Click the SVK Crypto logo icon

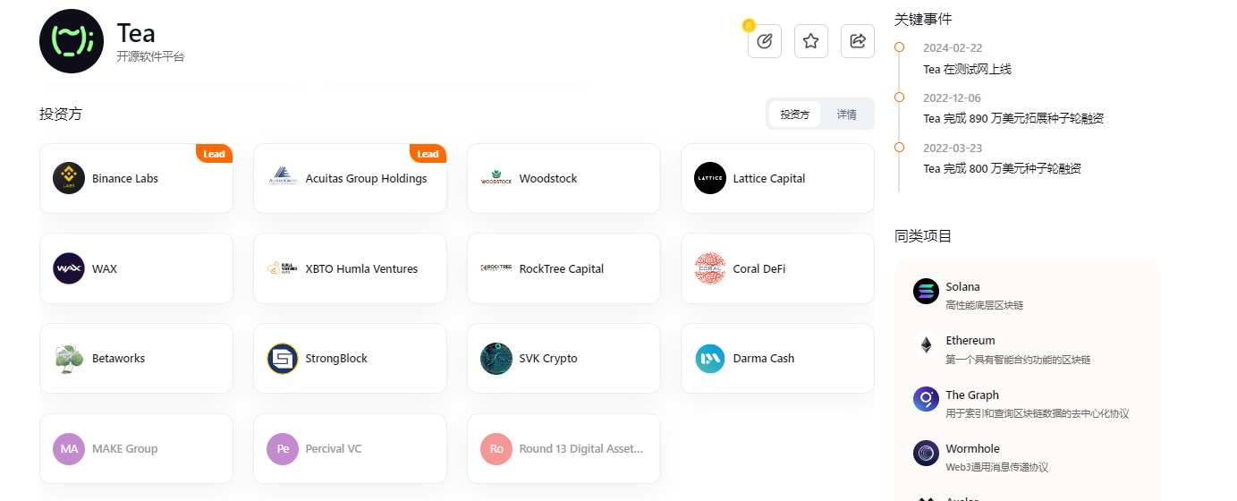(x=496, y=358)
